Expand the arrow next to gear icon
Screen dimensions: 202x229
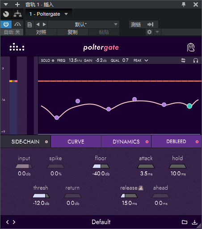pos(157,32)
